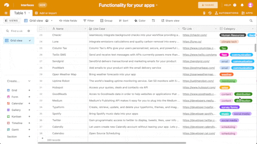
Task: Open the Apps panel
Action: [247, 13]
